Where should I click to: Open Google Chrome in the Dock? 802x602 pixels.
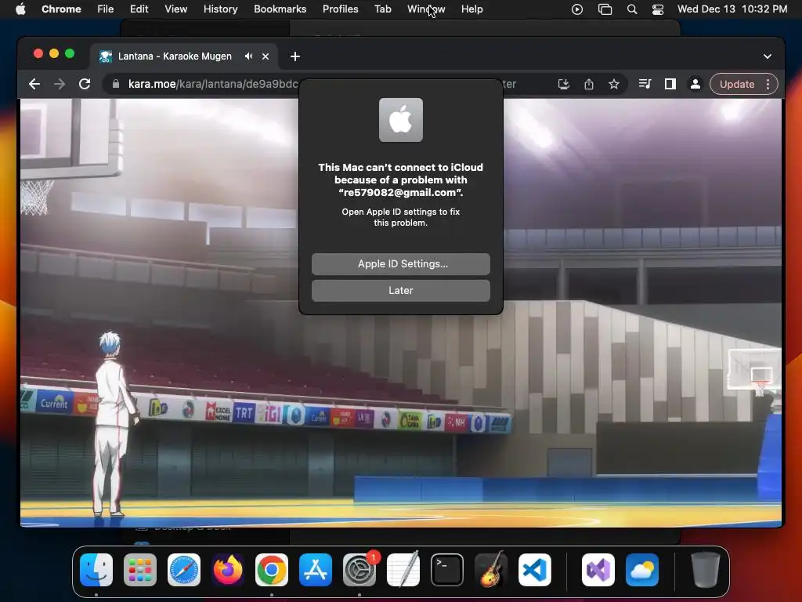272,570
